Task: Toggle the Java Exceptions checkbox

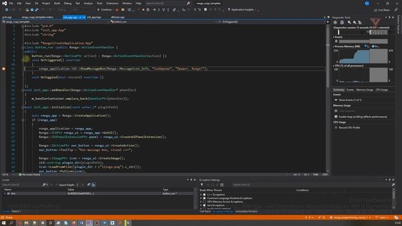Action: click(x=204, y=205)
